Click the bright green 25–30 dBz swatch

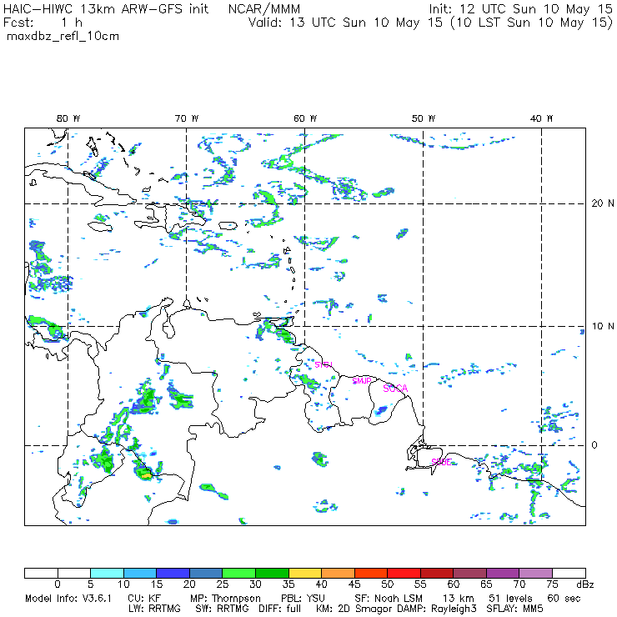pos(238,573)
